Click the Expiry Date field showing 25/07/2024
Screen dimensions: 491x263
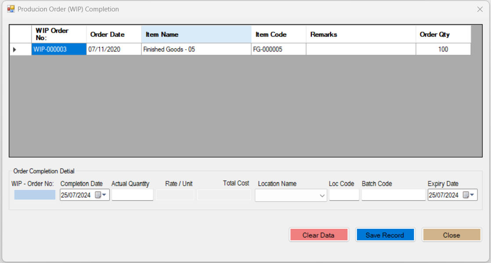444,195
